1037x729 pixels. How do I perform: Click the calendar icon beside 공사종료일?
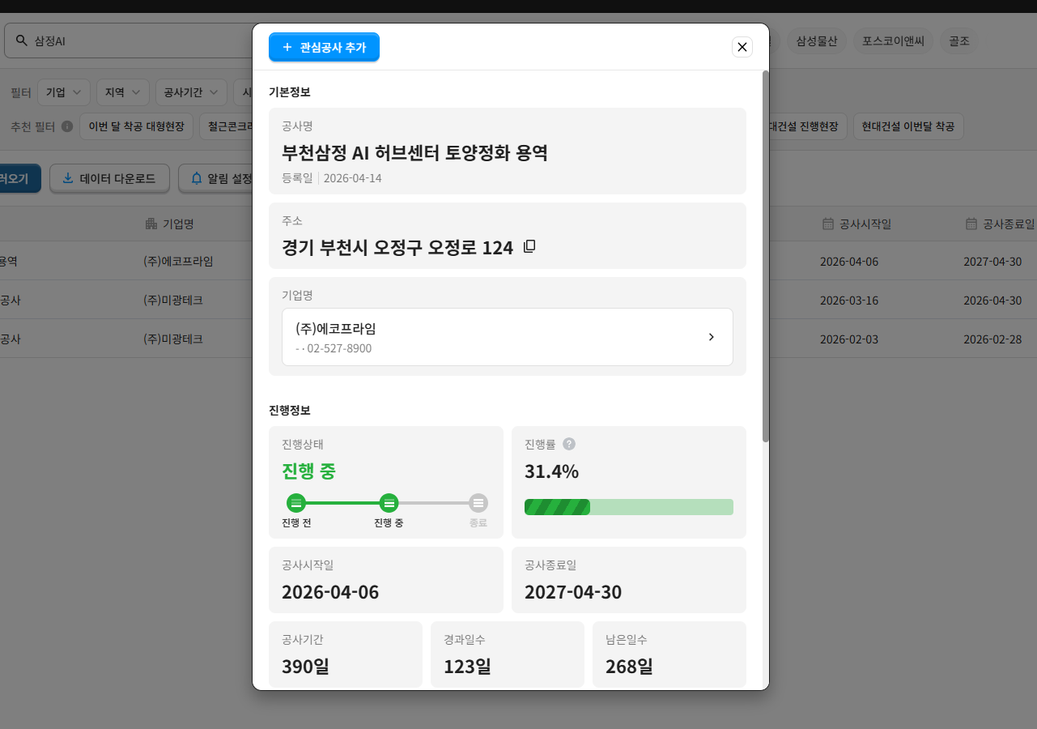(x=971, y=224)
